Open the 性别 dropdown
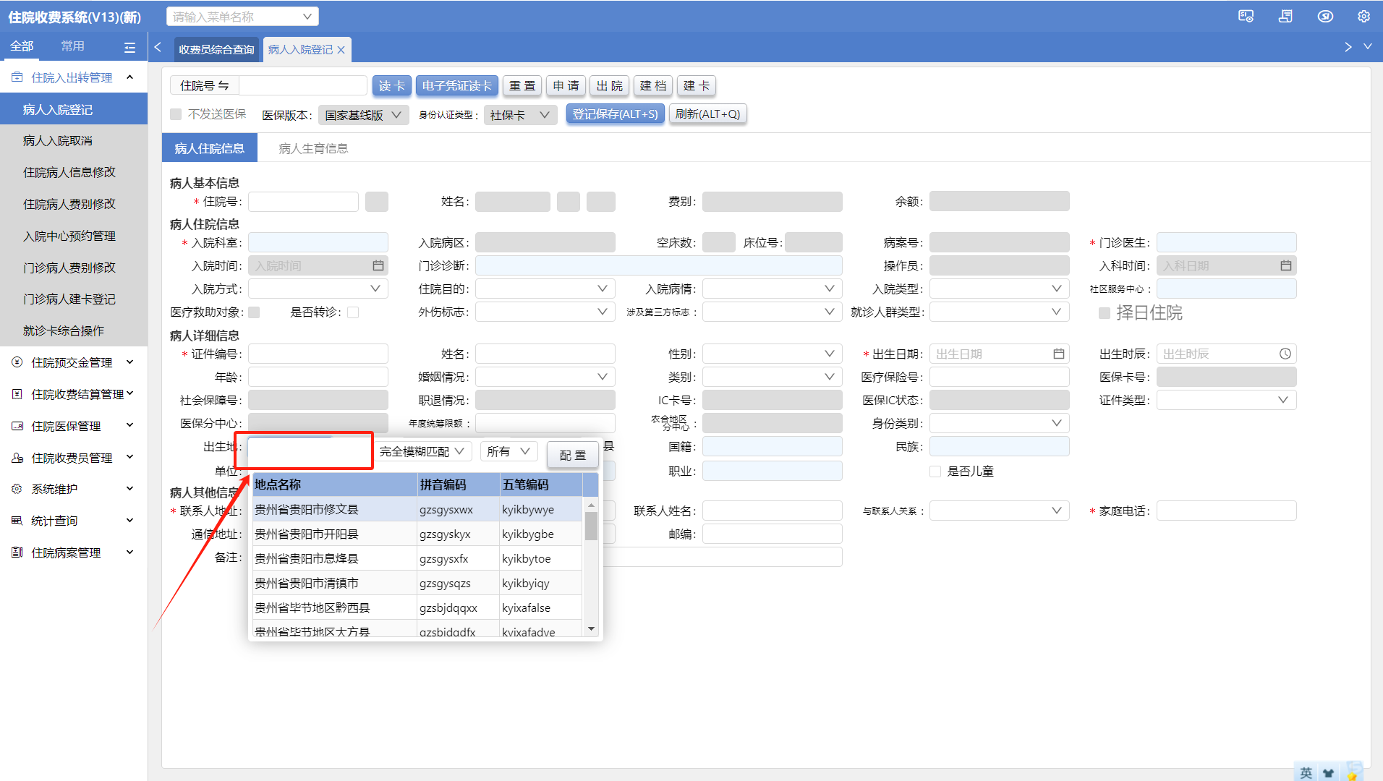1383x781 pixels. [773, 354]
